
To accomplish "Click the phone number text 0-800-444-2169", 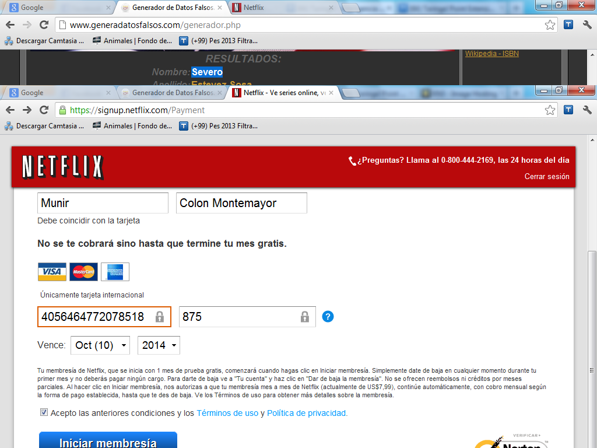I will [467, 160].
